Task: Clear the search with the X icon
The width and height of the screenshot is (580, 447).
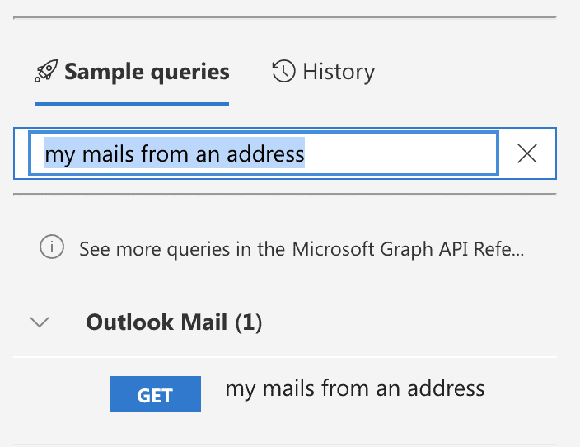Action: click(x=527, y=153)
